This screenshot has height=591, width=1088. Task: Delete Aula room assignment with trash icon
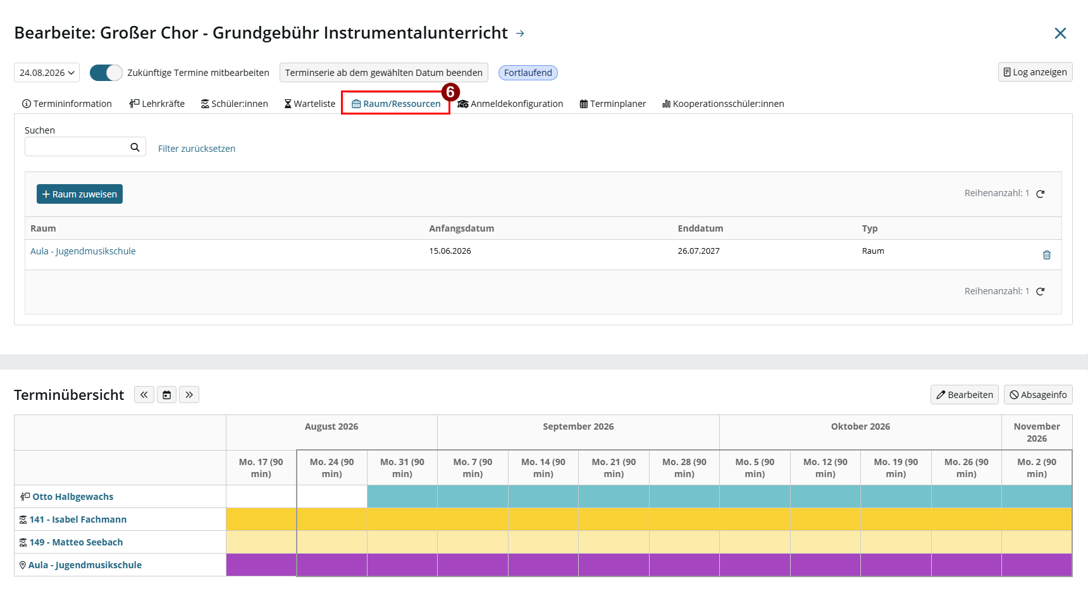click(x=1047, y=255)
